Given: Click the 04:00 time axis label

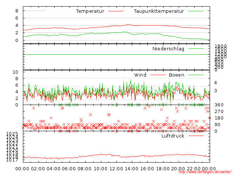Looking at the screenshot, I should pyautogui.click(x=54, y=168).
